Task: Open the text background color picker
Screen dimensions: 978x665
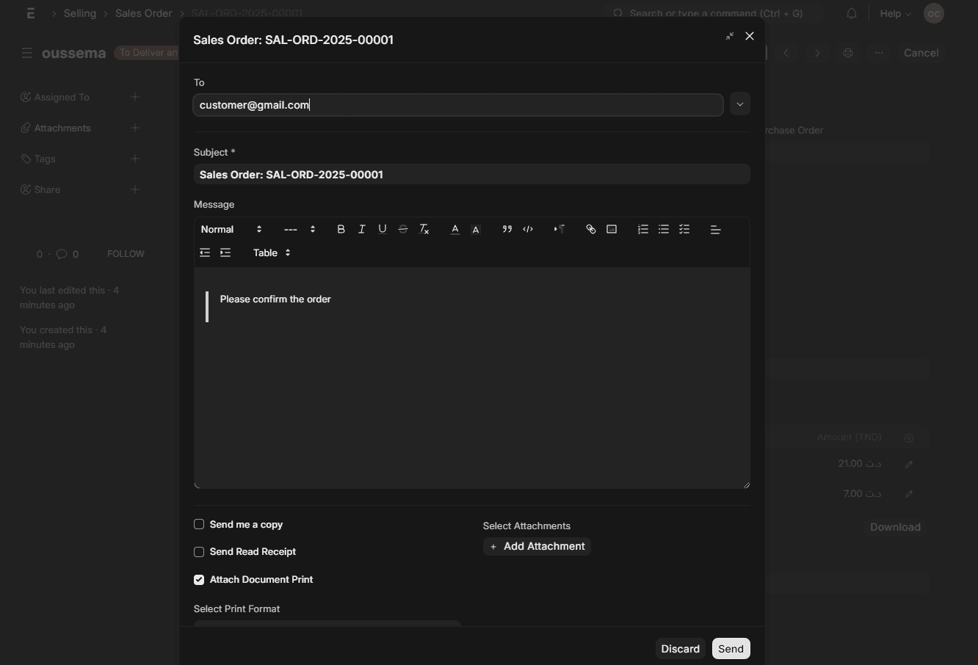Action: point(476,230)
